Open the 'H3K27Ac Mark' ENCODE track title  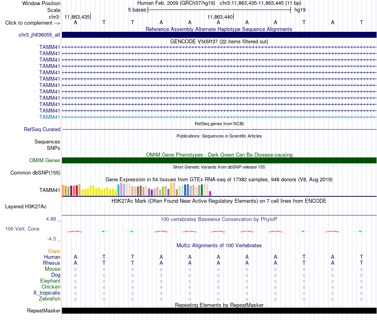pos(219,201)
